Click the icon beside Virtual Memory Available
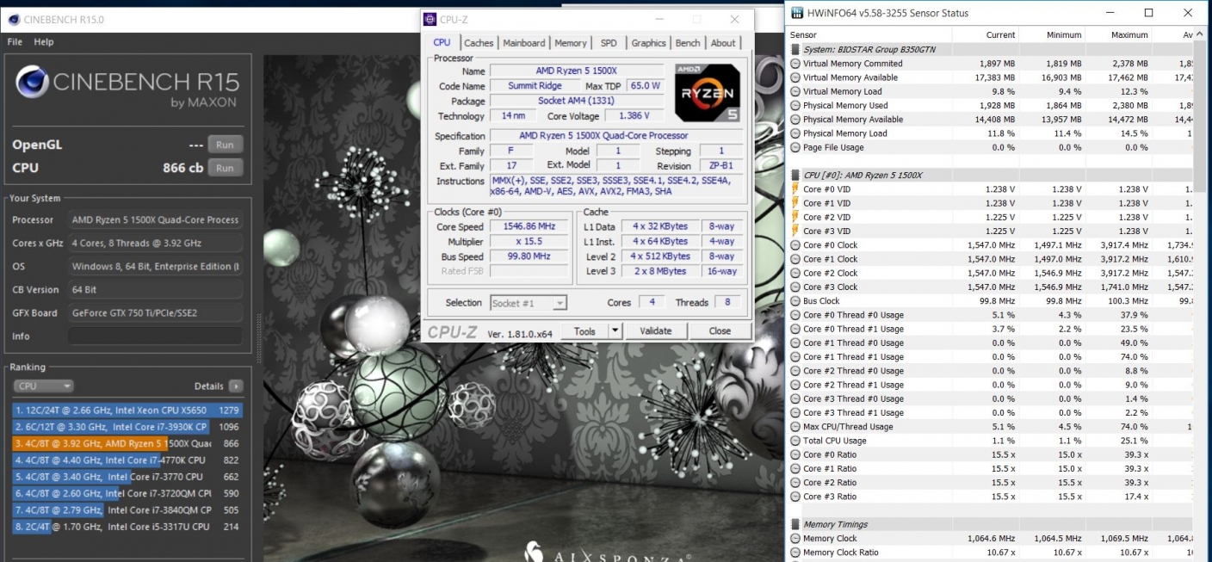This screenshot has height=562, width=1212. tap(795, 77)
